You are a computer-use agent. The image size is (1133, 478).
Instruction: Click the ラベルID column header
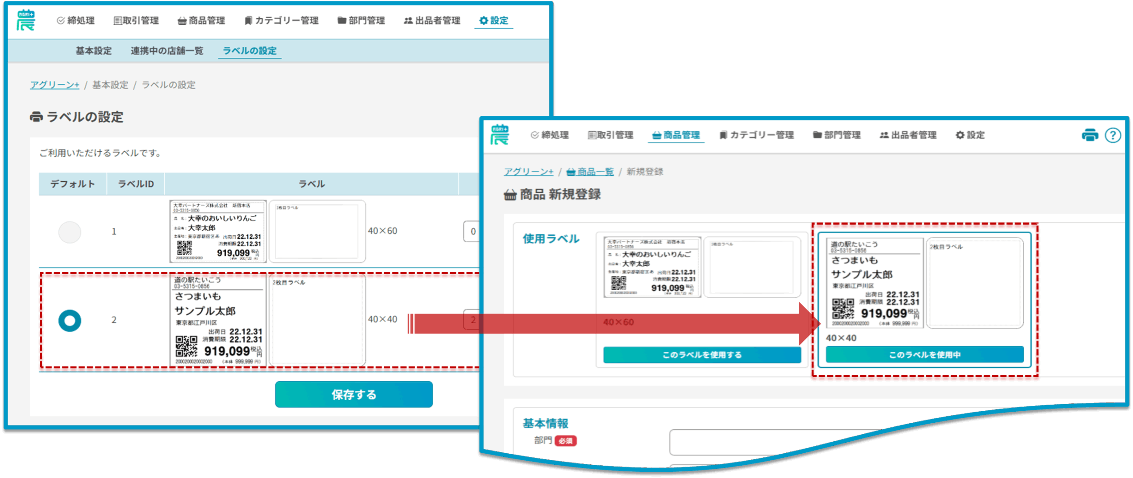click(x=136, y=184)
